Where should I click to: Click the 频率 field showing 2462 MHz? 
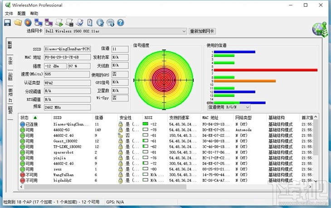67,107
